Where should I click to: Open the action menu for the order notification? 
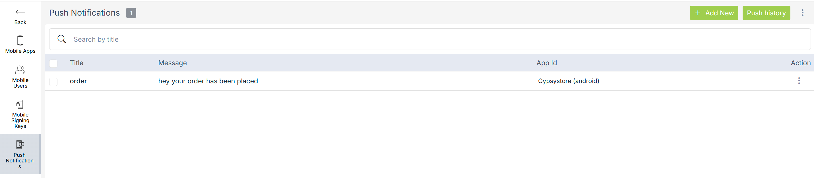pyautogui.click(x=799, y=81)
